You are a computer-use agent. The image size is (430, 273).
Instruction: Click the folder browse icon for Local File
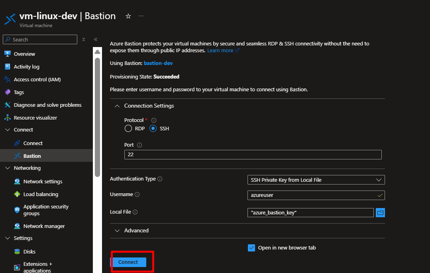pyautogui.click(x=380, y=213)
